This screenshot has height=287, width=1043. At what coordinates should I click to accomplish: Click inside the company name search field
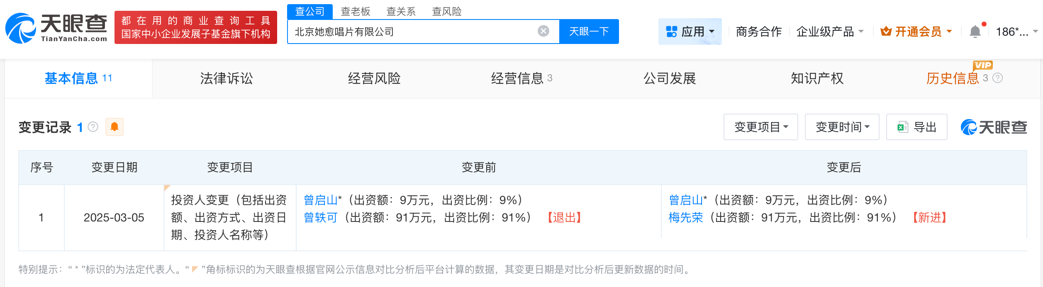(x=415, y=31)
